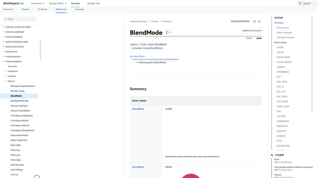Expand the Classes section in sidebar
Screen dimensions: 317x178
6,76
